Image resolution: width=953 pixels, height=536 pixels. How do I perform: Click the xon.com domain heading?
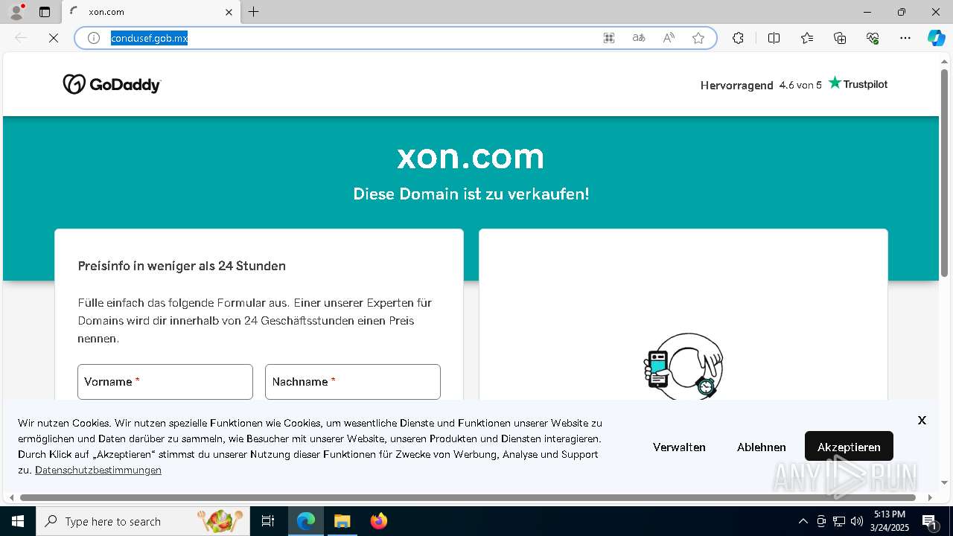(471, 156)
